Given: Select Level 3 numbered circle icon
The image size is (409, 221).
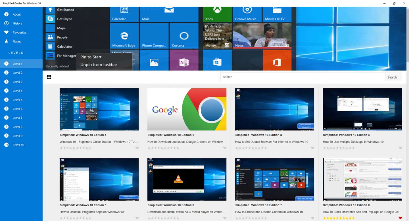Looking at the screenshot, I should 6,82.
